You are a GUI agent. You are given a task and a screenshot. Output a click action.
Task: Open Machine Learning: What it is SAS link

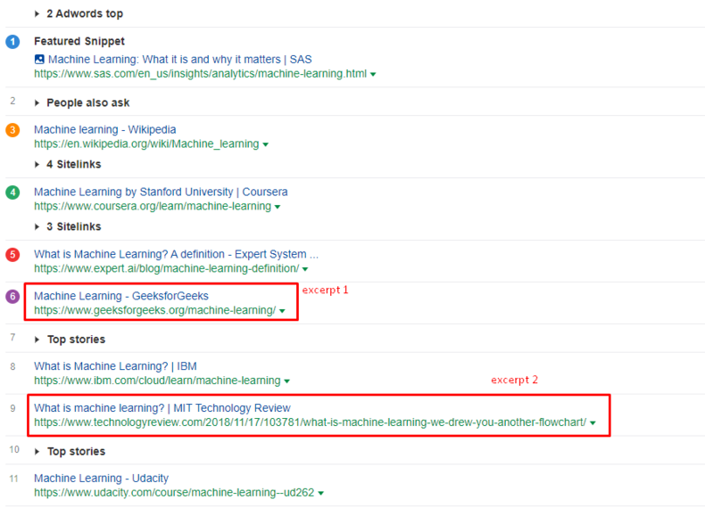pyautogui.click(x=180, y=60)
